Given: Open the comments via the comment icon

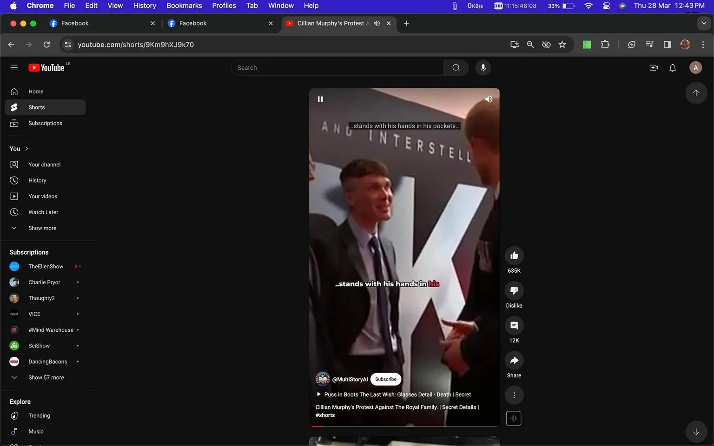Looking at the screenshot, I should [x=514, y=326].
